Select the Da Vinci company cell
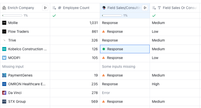The image size is (201, 108). (25, 93)
